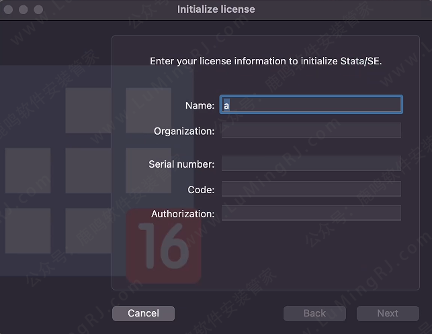
Task: Click the Name input field
Action: click(x=311, y=105)
